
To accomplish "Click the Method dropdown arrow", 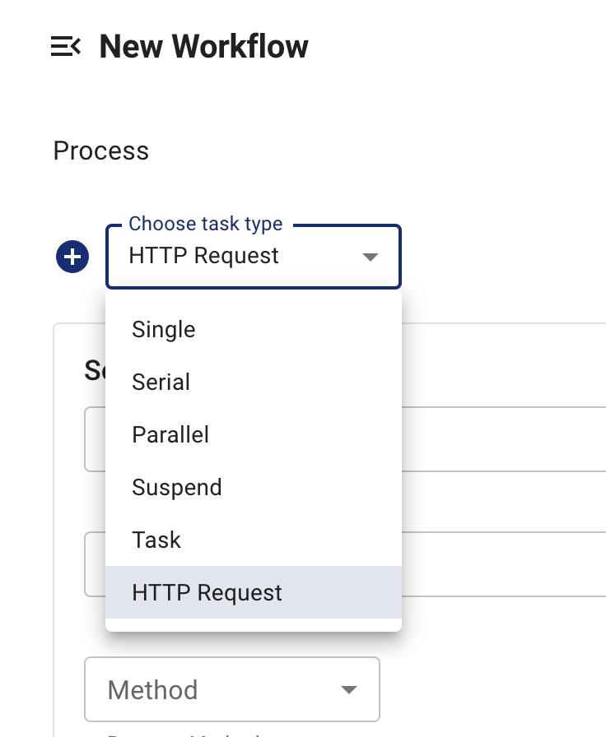I will coord(348,689).
